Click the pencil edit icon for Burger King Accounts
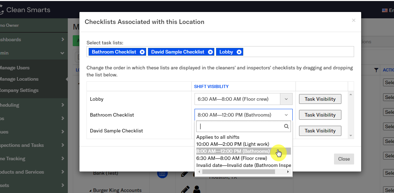The image size is (394, 193). click(185, 189)
